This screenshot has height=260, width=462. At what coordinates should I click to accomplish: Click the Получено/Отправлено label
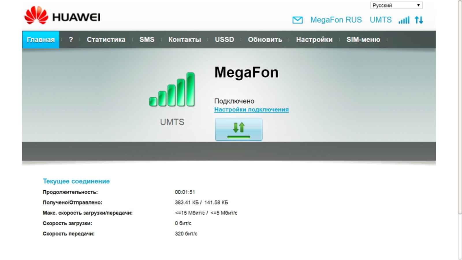[x=72, y=203]
